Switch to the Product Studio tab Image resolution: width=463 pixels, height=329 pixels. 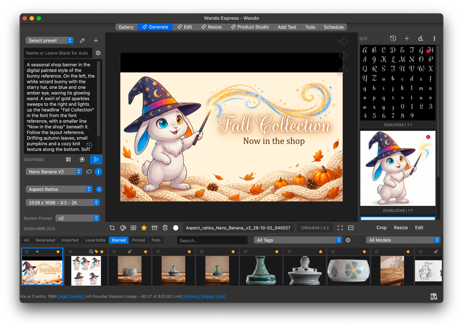click(250, 27)
